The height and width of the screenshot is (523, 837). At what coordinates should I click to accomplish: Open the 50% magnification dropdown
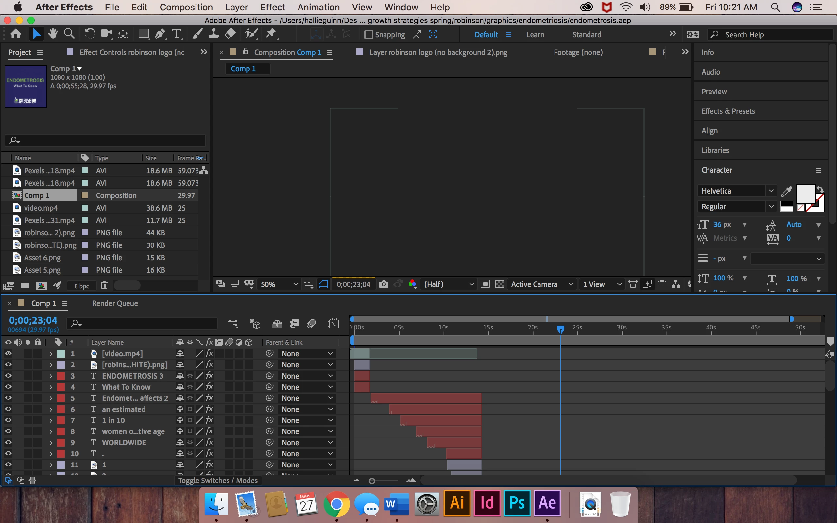[279, 284]
